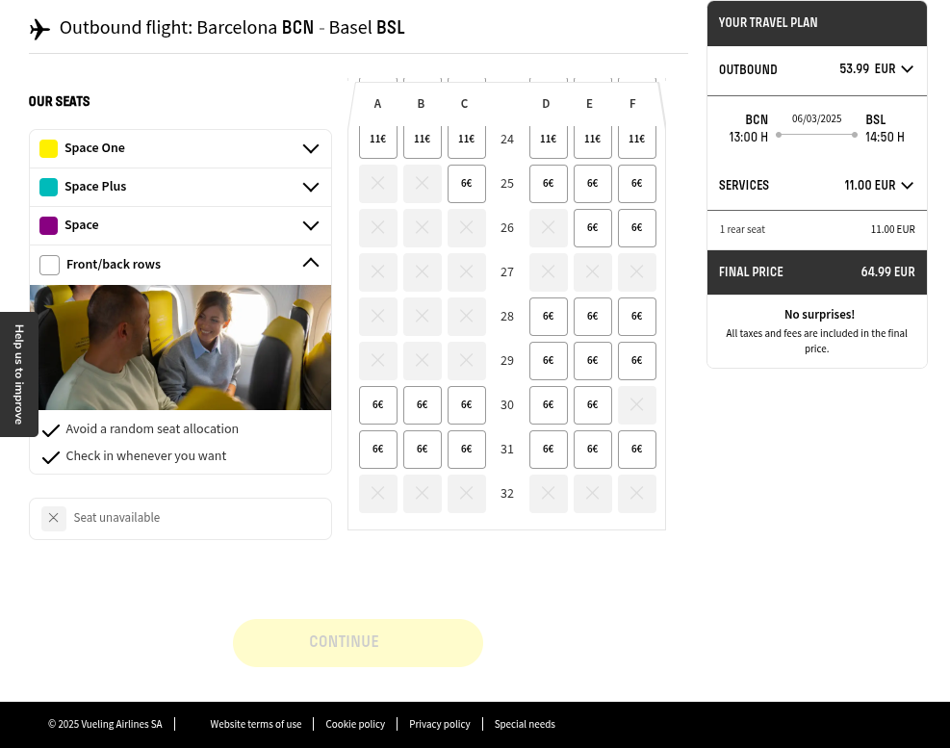
Task: Click unavailable X seat 30F
Action: pos(637,405)
